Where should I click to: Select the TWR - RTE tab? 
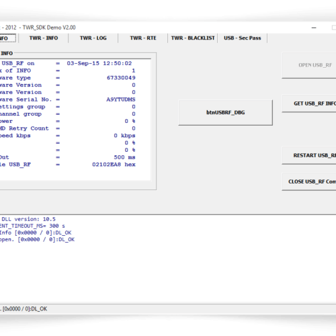(x=143, y=38)
